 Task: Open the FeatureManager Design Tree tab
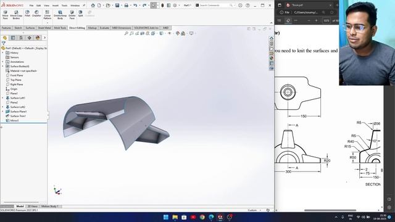(x=5, y=38)
